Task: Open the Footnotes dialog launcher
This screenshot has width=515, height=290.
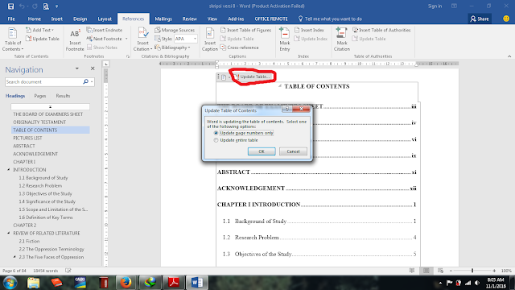Action: (128, 56)
